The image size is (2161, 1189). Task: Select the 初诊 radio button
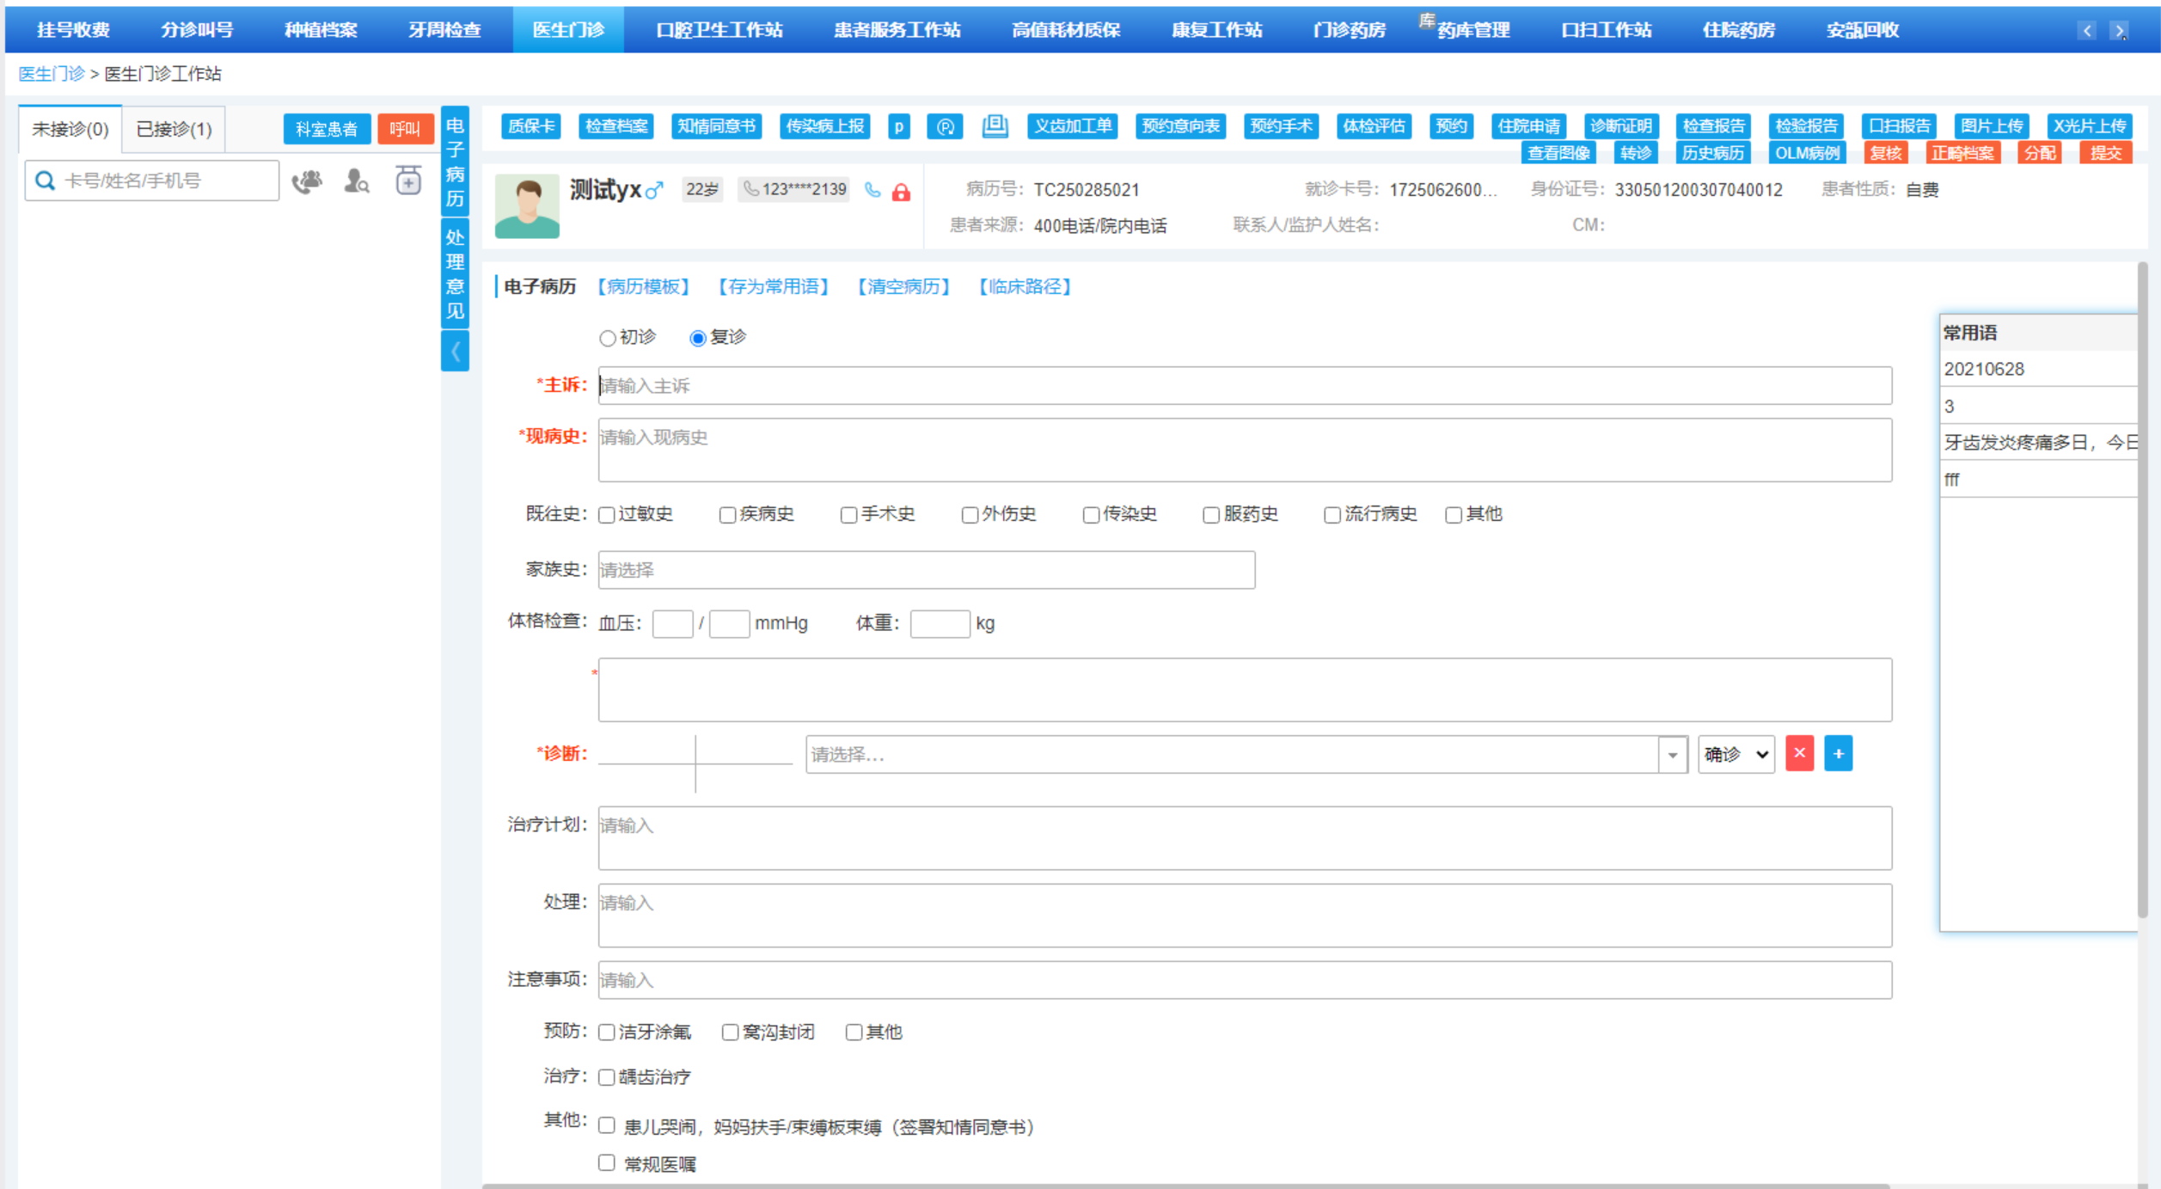(608, 338)
